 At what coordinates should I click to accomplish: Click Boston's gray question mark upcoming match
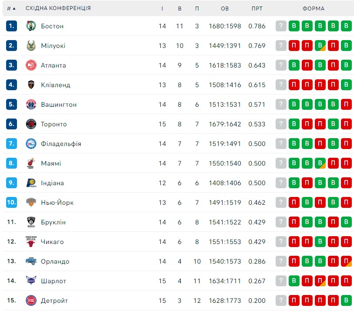281,26
